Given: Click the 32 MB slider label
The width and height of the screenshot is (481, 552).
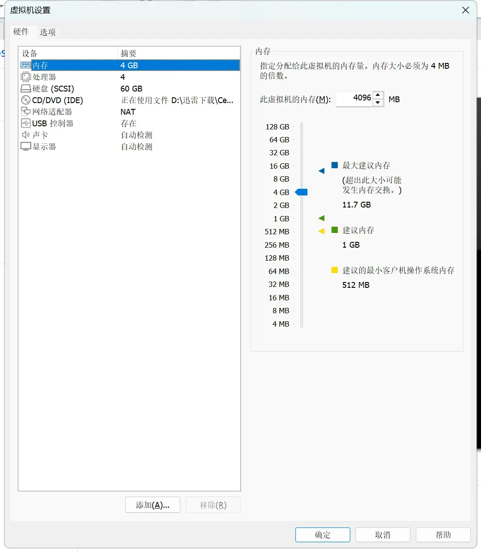Looking at the screenshot, I should tap(278, 284).
